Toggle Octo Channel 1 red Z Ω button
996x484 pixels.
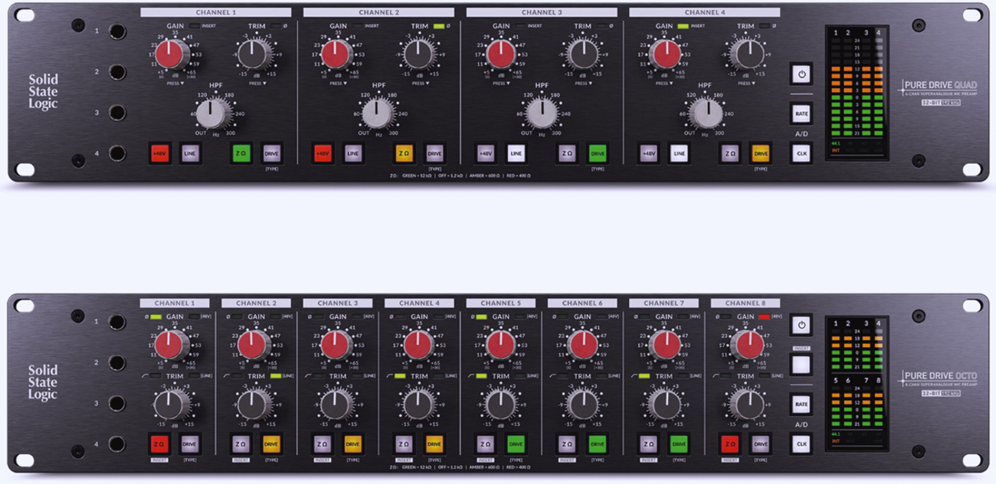tap(159, 443)
